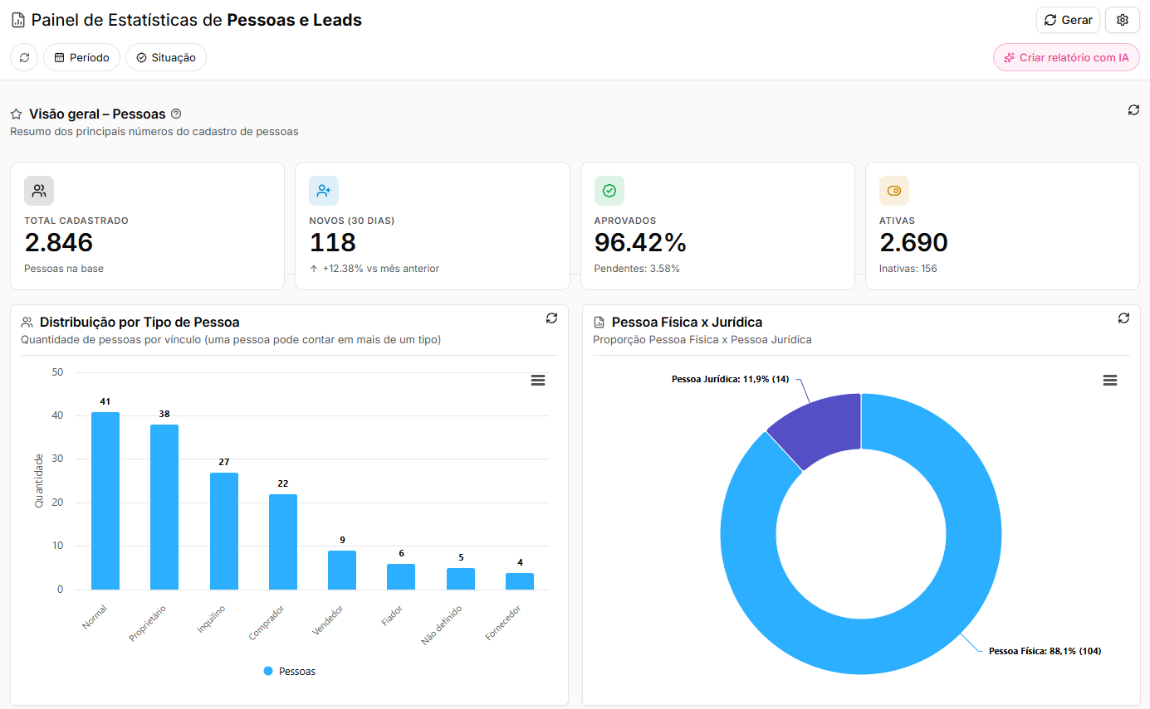
Task: Refresh the Distribuição por Tipo de Pessoa chart
Action: [551, 318]
